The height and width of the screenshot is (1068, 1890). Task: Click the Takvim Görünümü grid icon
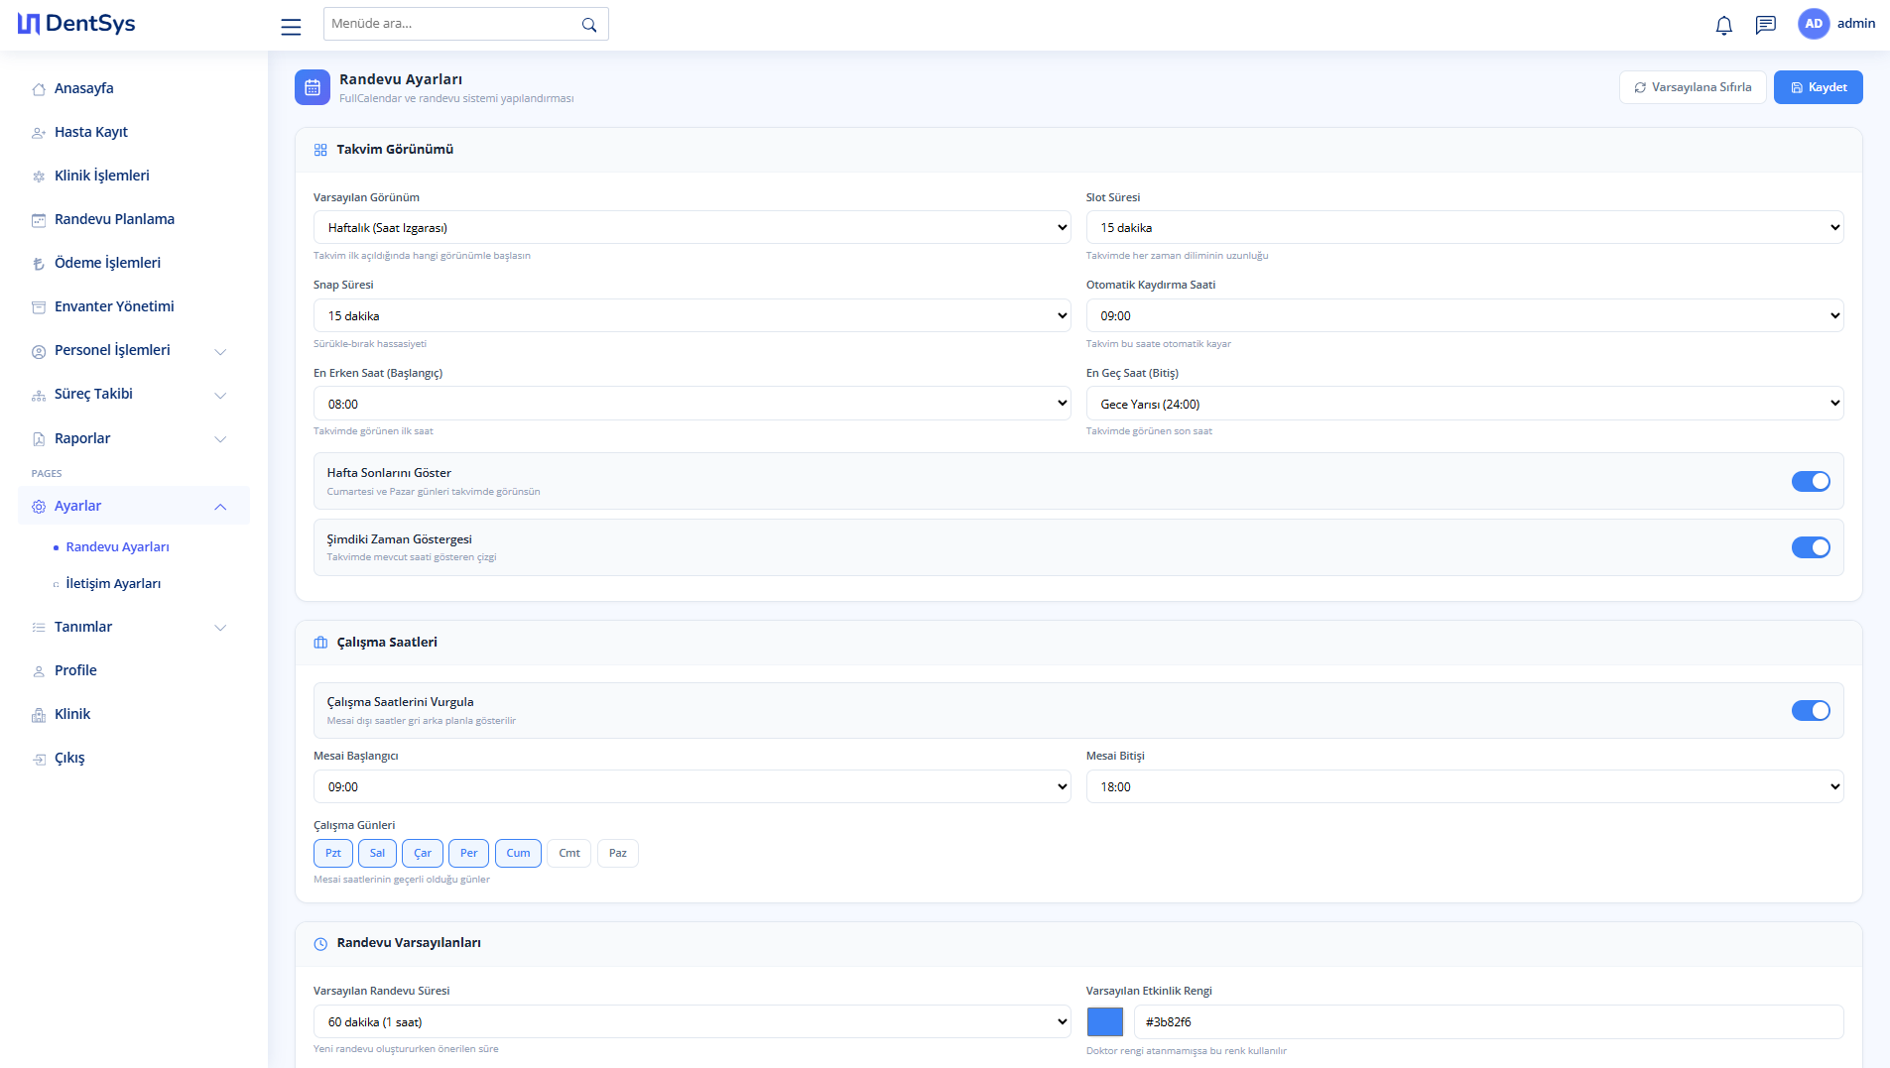[320, 150]
